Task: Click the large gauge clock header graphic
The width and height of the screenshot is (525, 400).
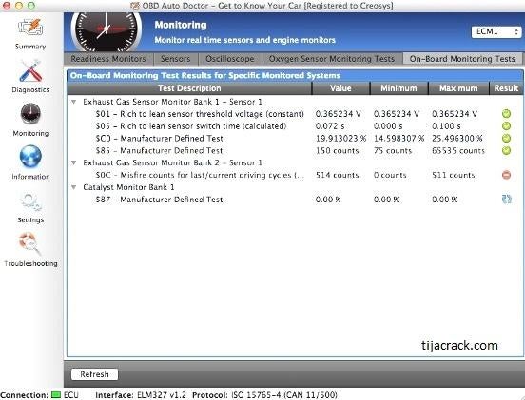Action: pyautogui.click(x=107, y=32)
